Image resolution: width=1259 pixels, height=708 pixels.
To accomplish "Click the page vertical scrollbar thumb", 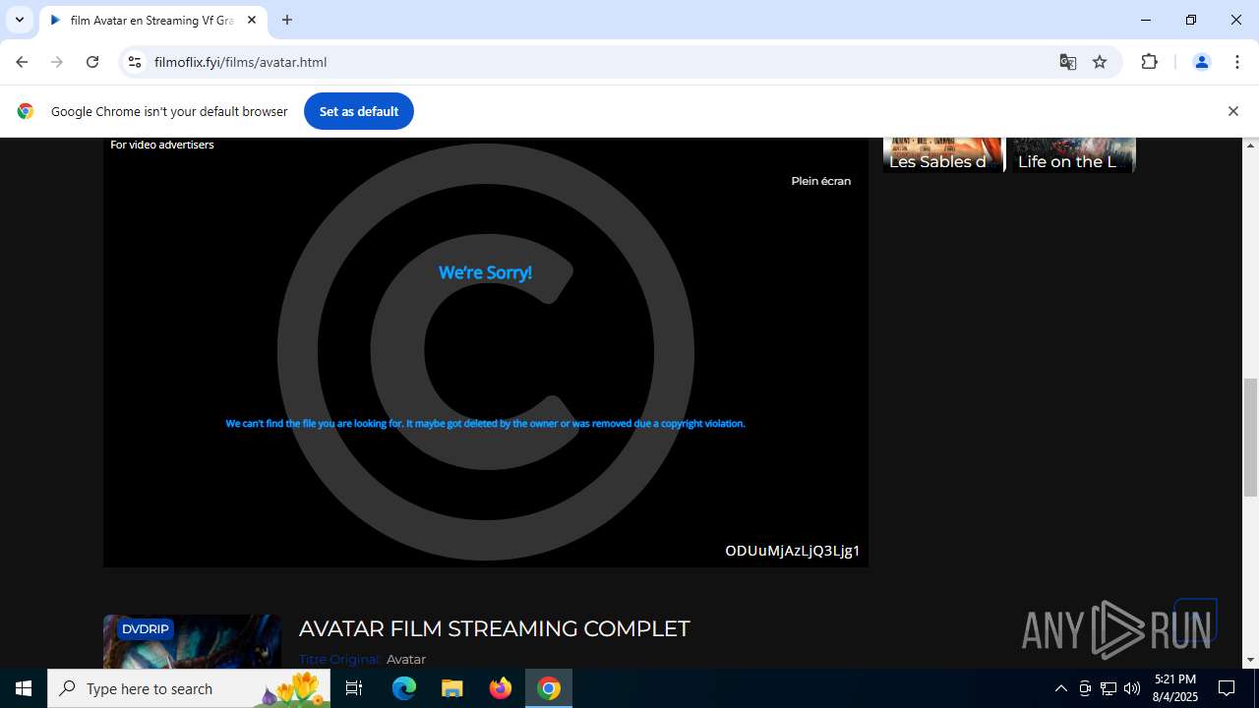I will pos(1251,438).
